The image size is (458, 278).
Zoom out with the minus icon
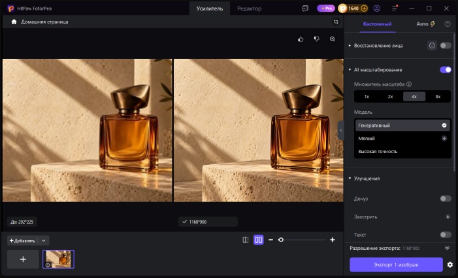click(270, 239)
